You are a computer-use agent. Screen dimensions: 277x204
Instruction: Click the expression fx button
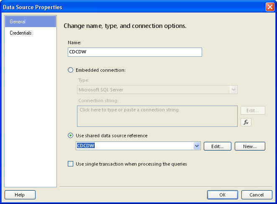point(246,122)
